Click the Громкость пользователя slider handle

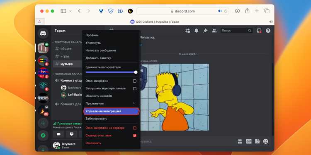pyautogui.click(x=136, y=72)
